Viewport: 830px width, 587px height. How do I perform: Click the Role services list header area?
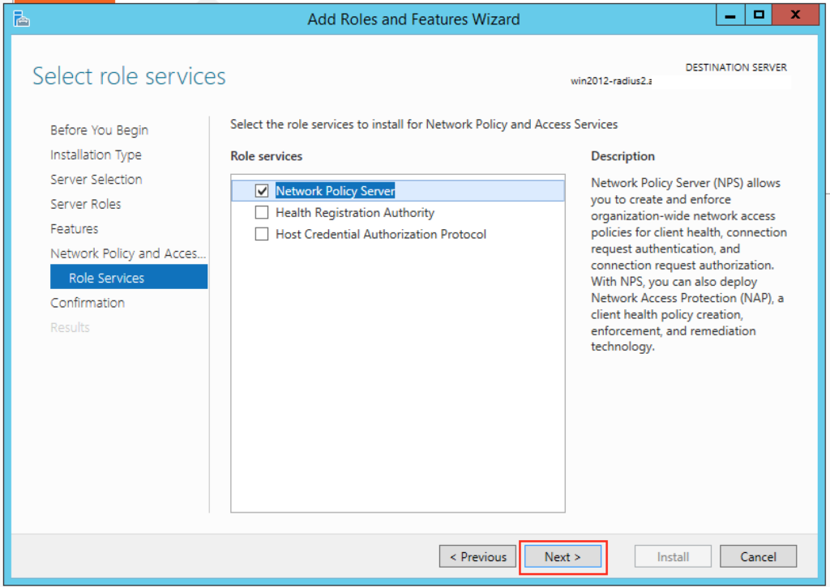267,156
